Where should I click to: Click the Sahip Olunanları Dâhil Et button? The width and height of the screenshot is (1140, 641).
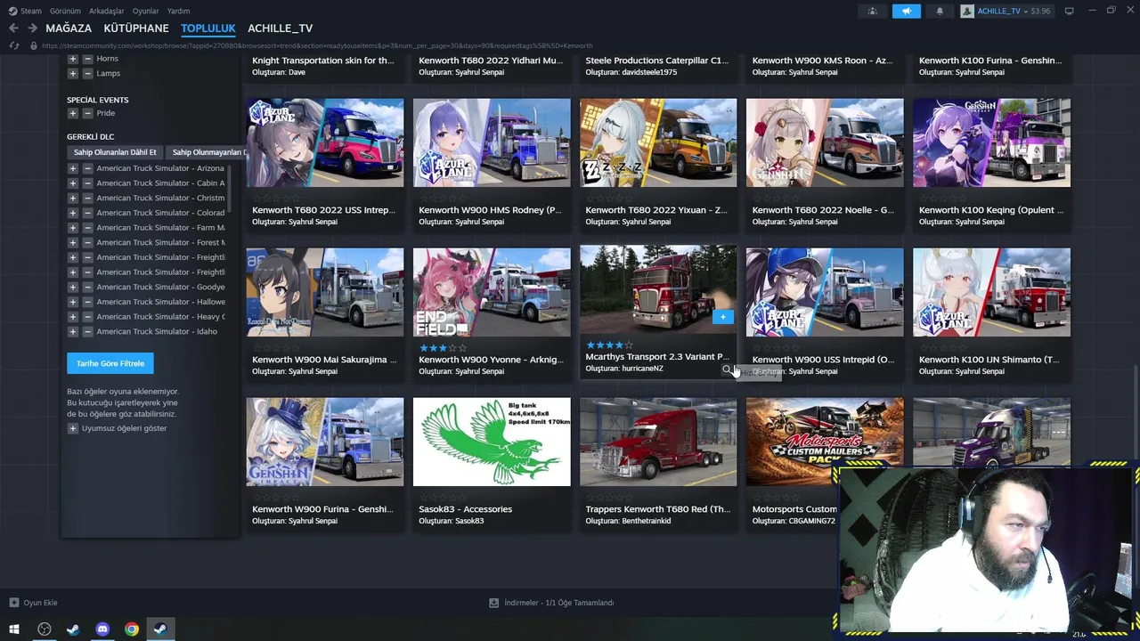tap(115, 152)
